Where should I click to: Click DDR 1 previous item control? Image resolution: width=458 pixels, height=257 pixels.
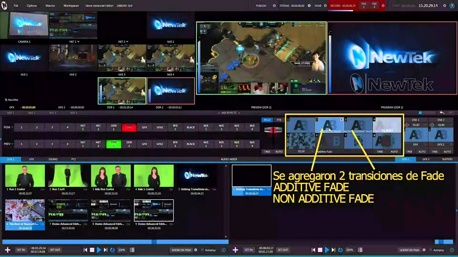point(86,250)
